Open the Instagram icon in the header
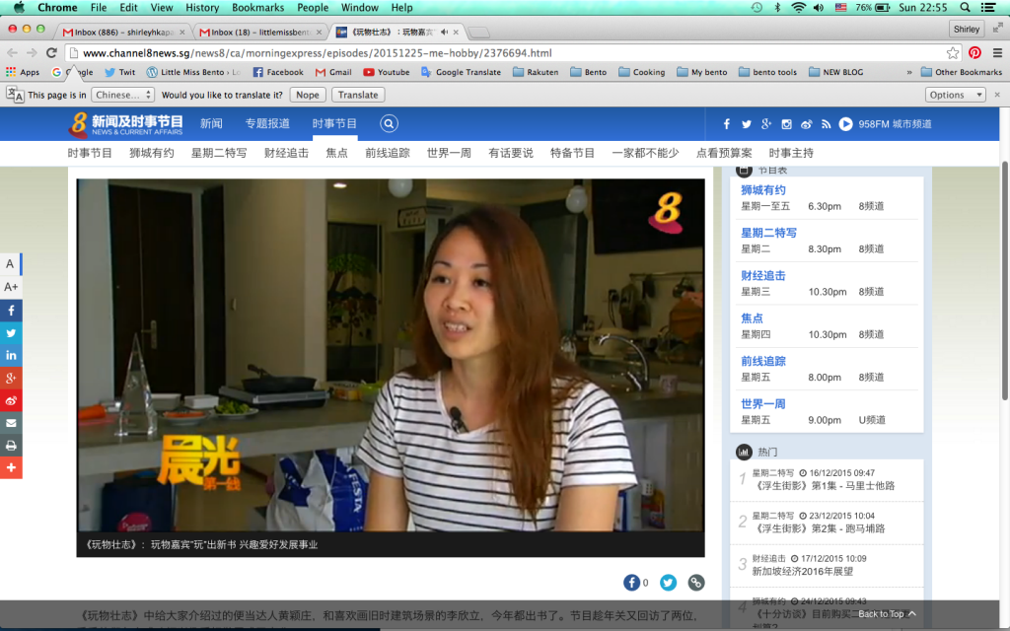 point(786,123)
